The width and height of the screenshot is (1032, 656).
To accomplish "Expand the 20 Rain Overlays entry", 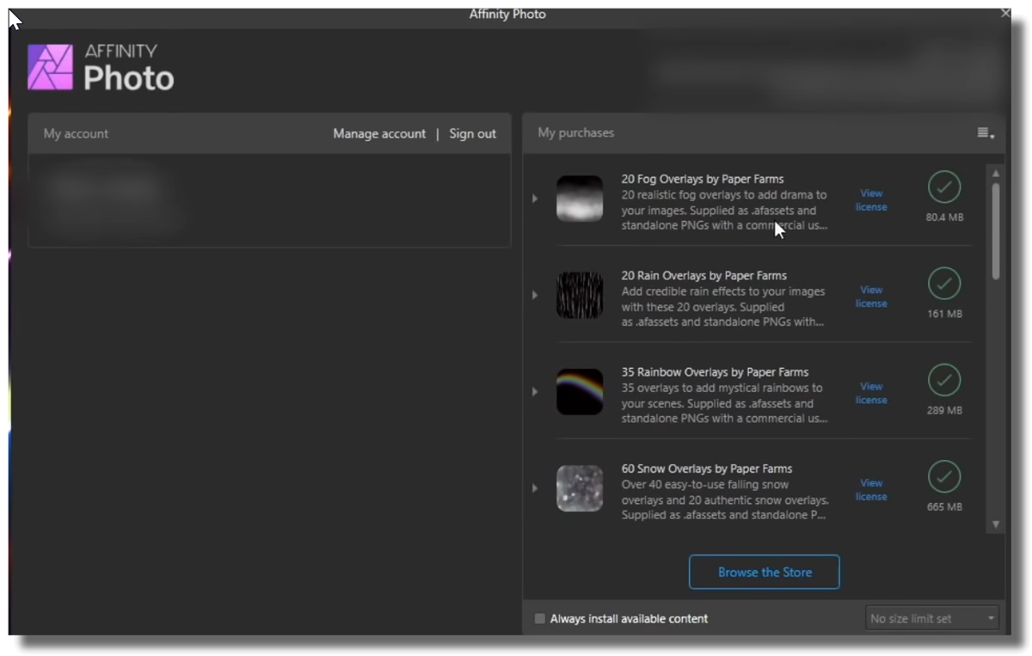I will click(535, 295).
